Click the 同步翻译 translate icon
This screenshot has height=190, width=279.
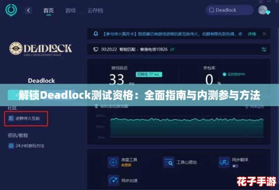[x=224, y=162]
